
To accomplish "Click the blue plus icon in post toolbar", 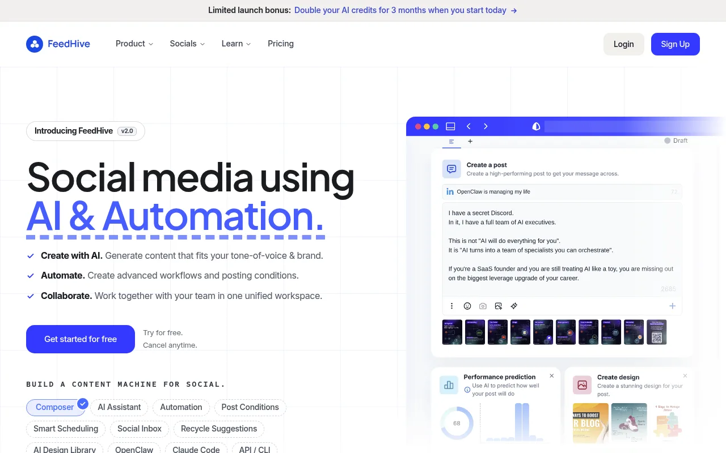I will click(x=672, y=306).
